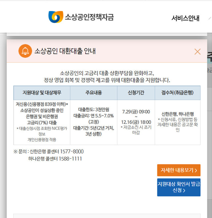This screenshot has width=212, height=218.
Task: Click 지원대상 확인서 발급 신청 button
Action: point(179,187)
